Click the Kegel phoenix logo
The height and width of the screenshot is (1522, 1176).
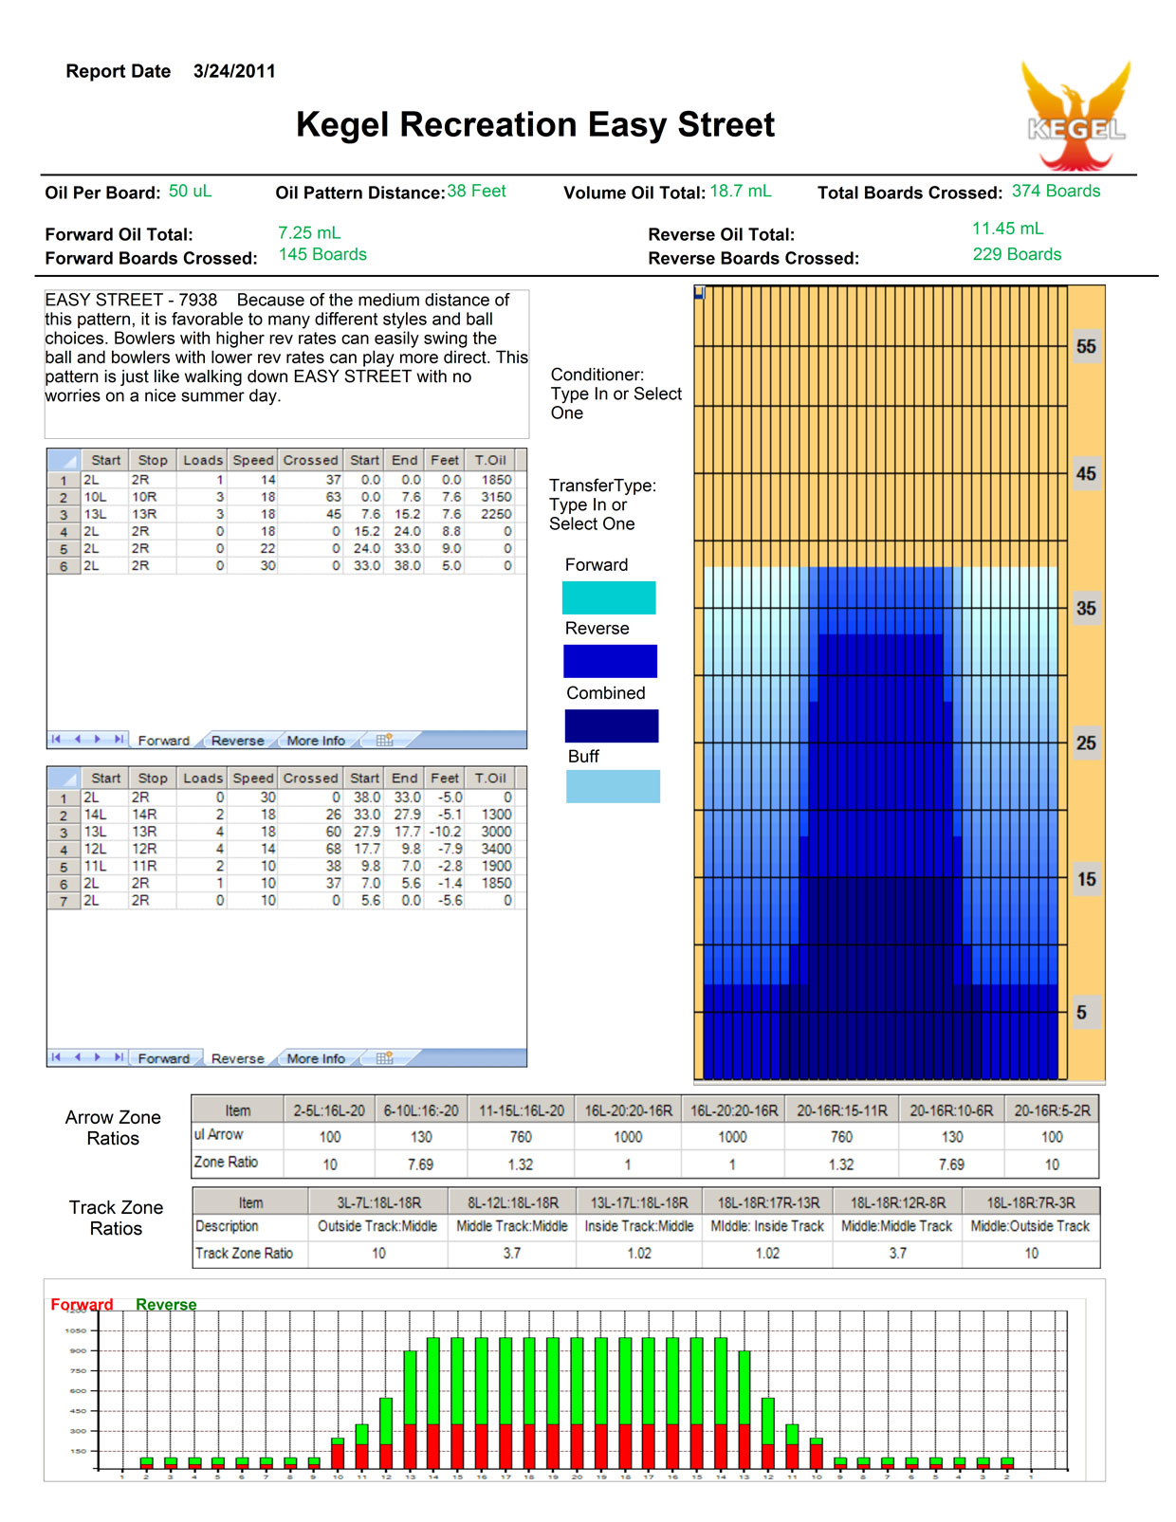(x=1076, y=114)
